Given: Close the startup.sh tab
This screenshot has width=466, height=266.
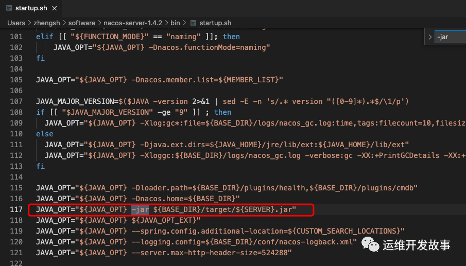Looking at the screenshot, I should point(55,8).
